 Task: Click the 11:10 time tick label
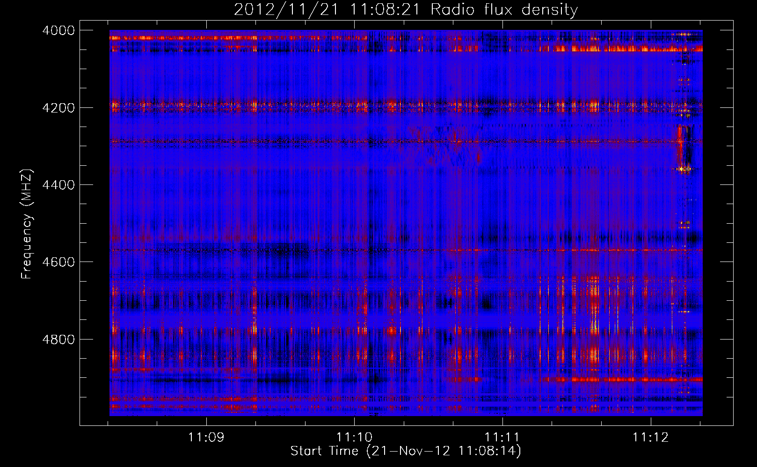(355, 438)
